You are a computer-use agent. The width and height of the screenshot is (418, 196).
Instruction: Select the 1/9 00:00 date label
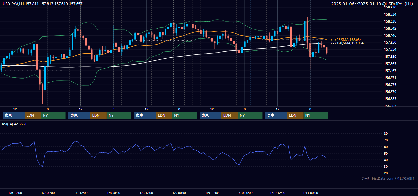pos(179,193)
